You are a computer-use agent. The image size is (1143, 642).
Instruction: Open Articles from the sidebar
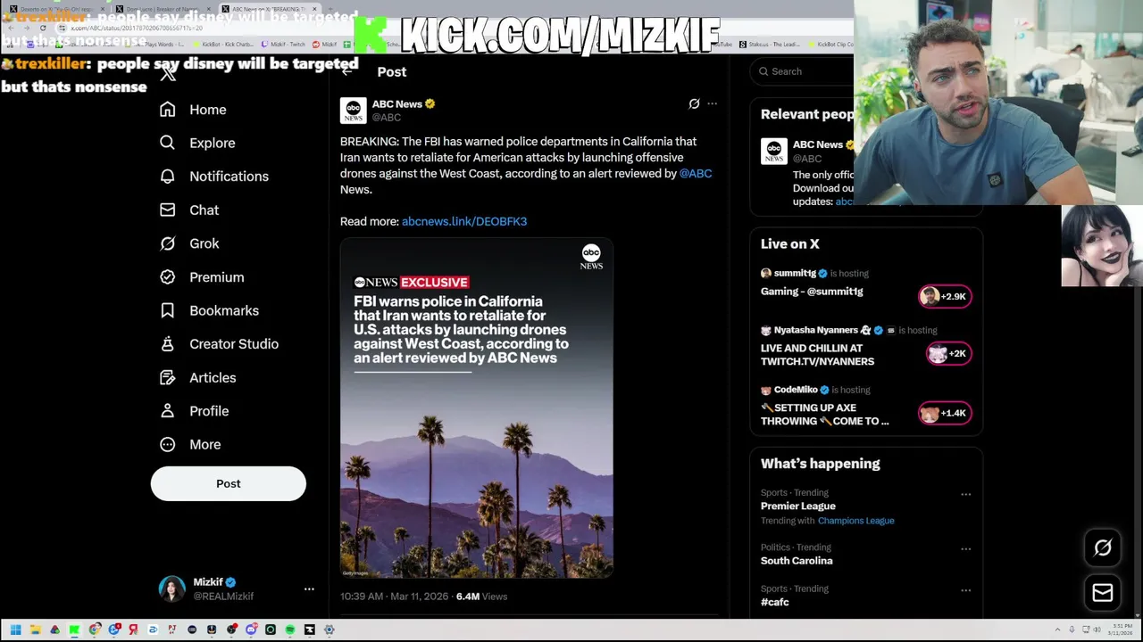197,378
